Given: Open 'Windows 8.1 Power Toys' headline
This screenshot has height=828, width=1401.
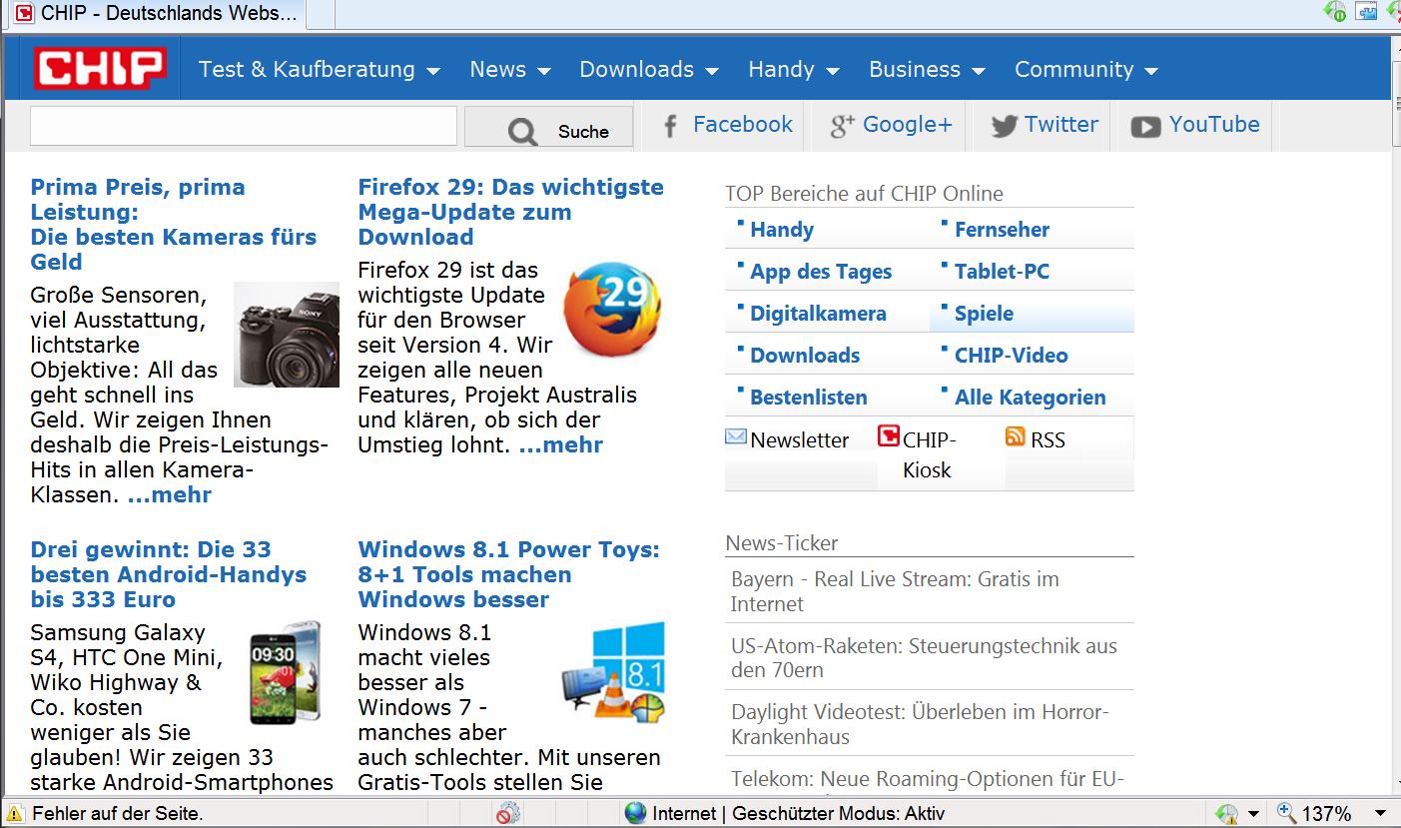Looking at the screenshot, I should tap(509, 574).
